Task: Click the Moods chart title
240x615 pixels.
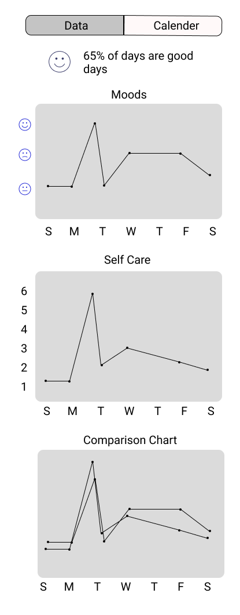Action: point(129,94)
